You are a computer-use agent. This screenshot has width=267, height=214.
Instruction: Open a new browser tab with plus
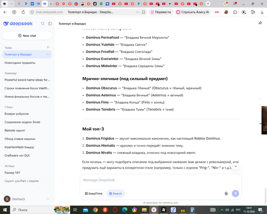pos(208,4)
